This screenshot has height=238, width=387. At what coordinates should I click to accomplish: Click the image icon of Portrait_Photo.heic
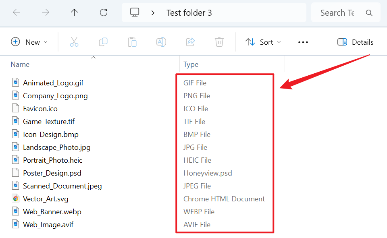(16, 159)
